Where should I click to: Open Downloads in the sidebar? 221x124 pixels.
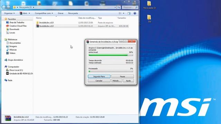click(15, 29)
